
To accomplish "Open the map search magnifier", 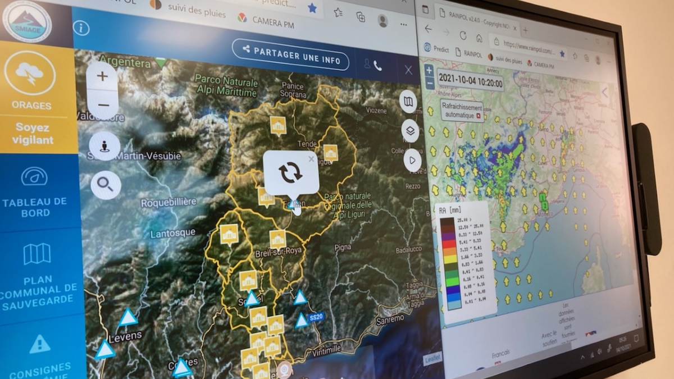I will [106, 184].
